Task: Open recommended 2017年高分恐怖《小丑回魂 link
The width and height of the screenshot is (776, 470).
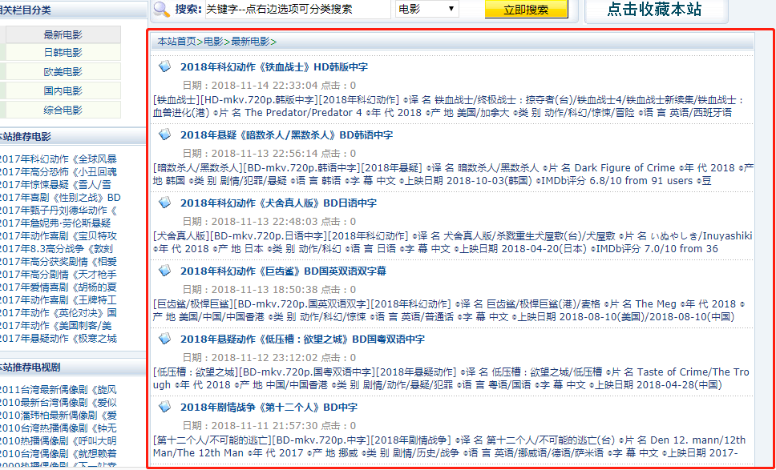Action: tap(58, 172)
